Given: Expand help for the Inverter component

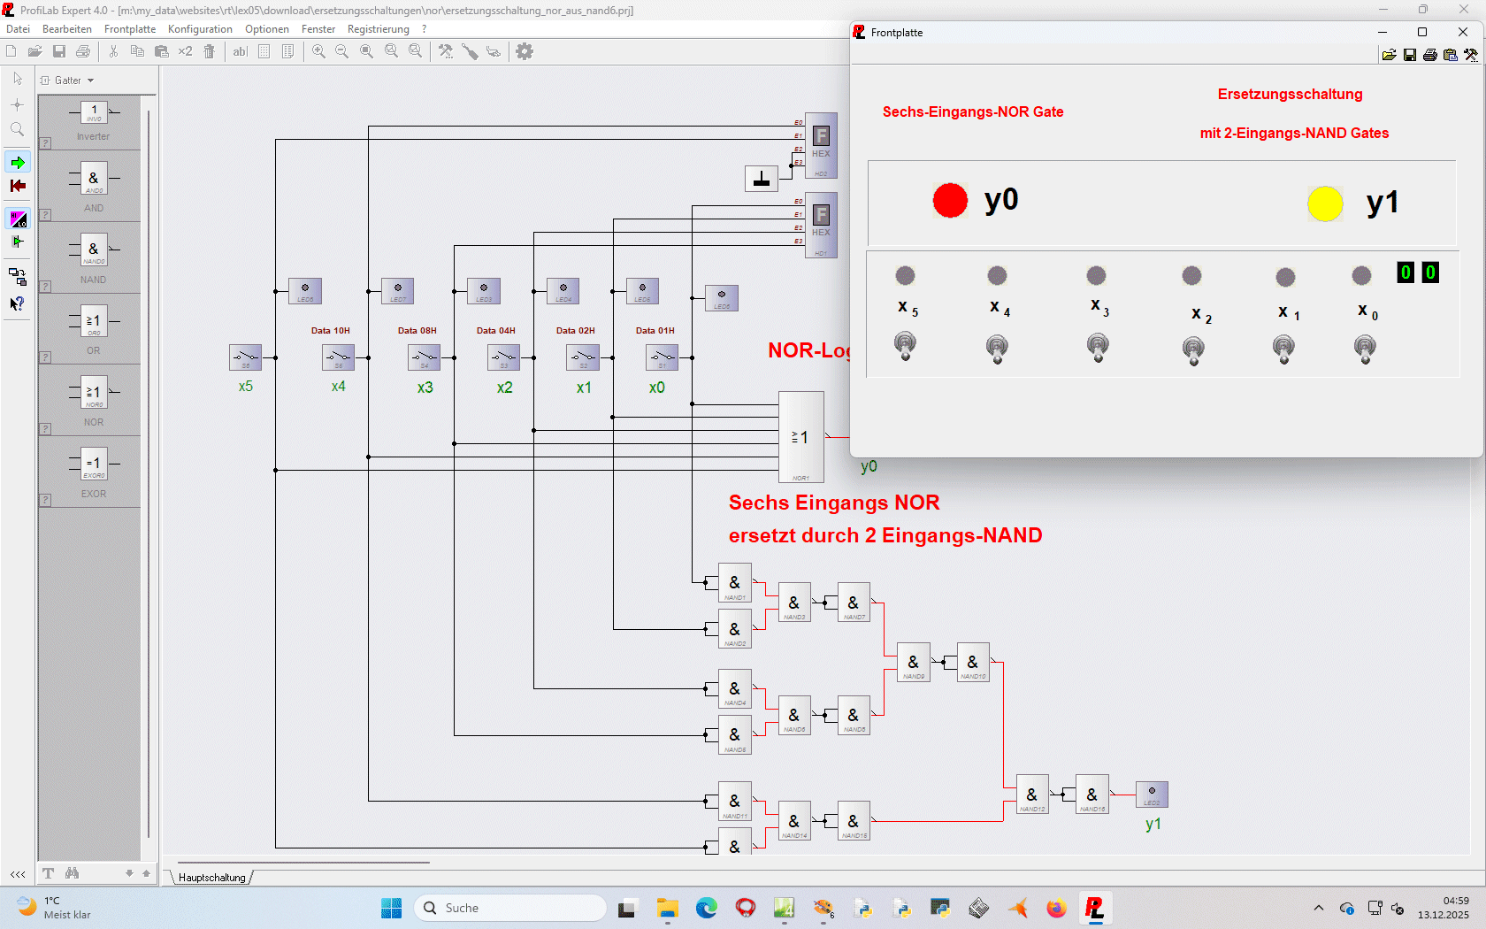Looking at the screenshot, I should click(x=45, y=142).
